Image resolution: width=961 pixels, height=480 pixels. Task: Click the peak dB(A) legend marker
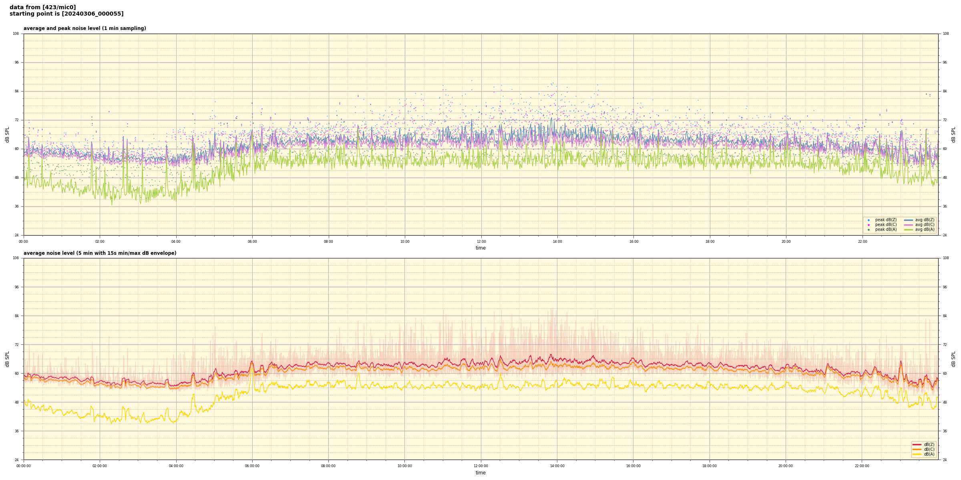869,230
